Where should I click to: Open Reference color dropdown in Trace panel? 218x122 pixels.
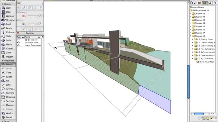24,16
